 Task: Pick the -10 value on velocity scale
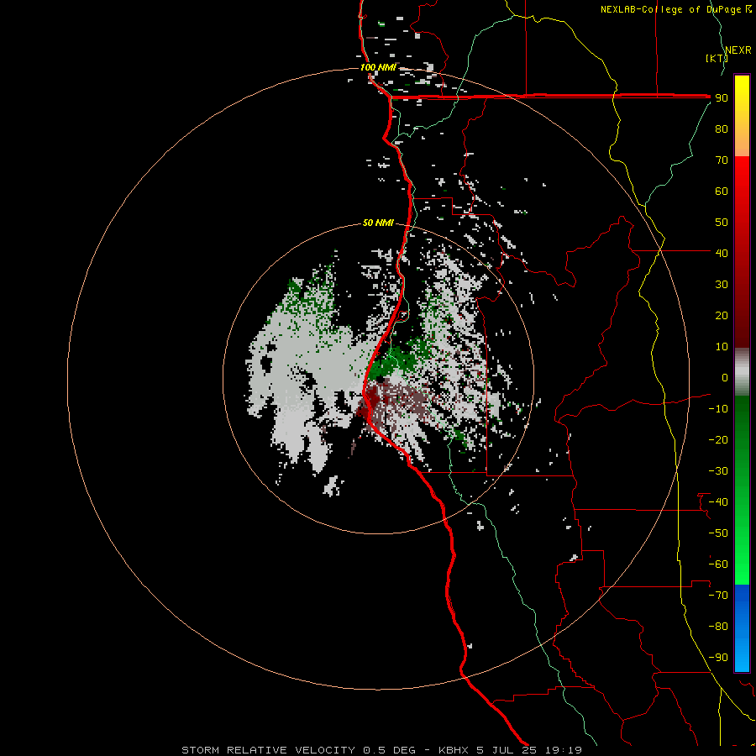click(x=718, y=409)
